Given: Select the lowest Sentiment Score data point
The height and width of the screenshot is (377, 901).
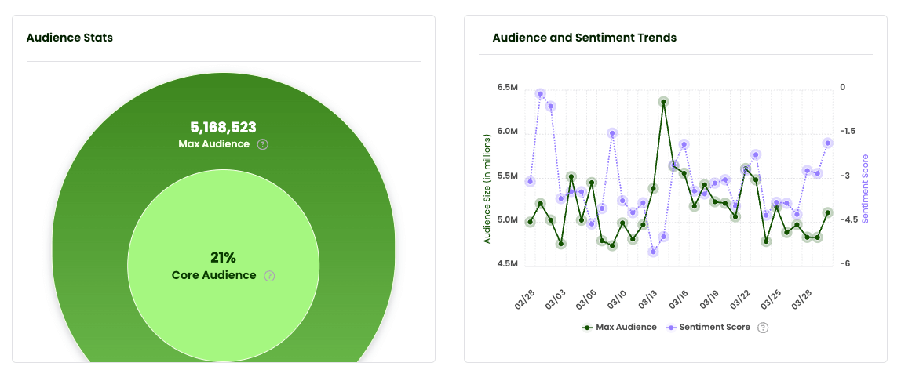Looking at the screenshot, I should click(653, 252).
